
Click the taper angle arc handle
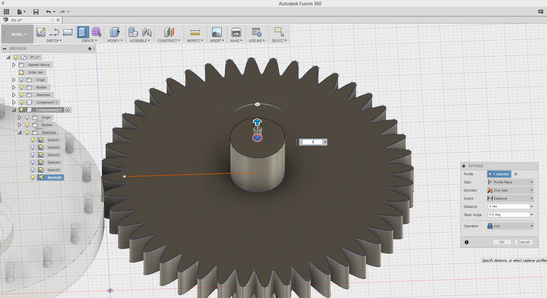click(257, 104)
